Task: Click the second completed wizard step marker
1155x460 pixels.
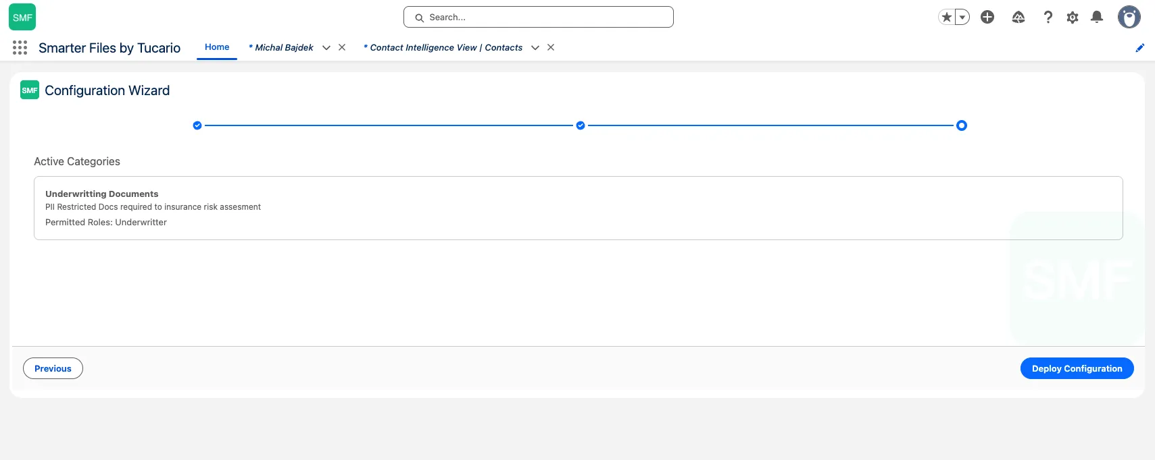Action: (x=581, y=125)
